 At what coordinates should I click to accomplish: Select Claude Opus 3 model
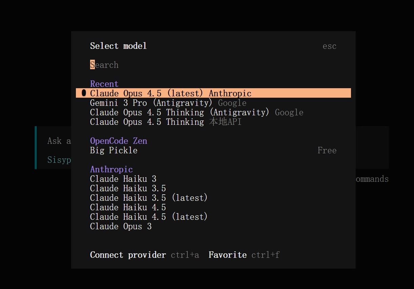pos(121,226)
